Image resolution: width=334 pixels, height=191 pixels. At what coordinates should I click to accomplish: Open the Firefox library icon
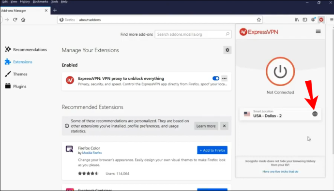pyautogui.click(x=297, y=20)
